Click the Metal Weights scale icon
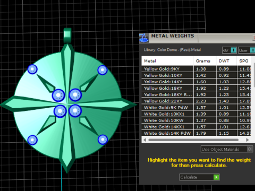255x191 pixels. click(144, 38)
